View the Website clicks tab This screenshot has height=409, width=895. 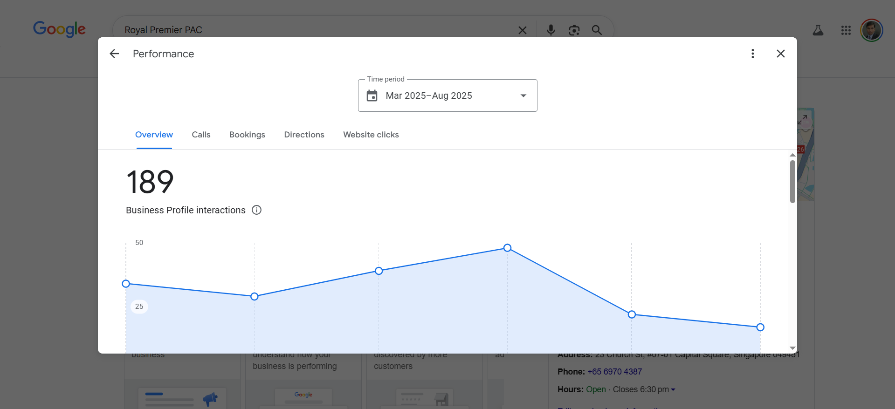371,135
